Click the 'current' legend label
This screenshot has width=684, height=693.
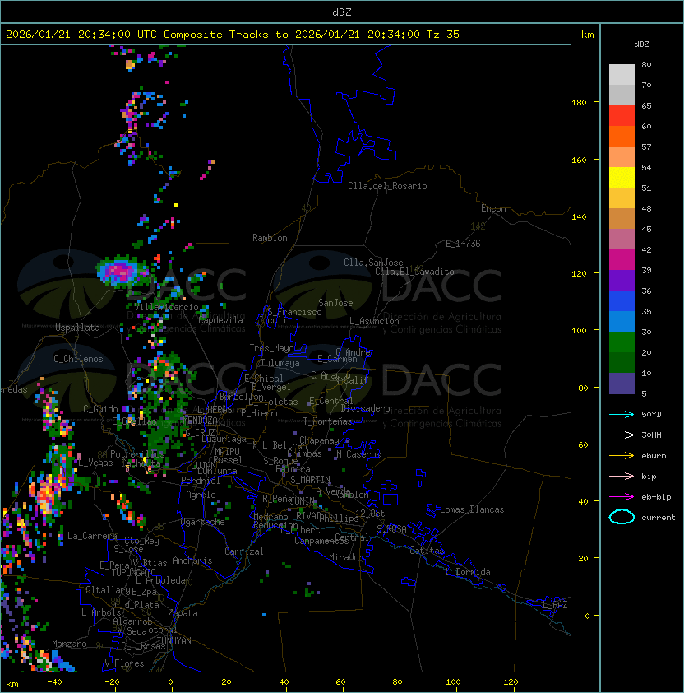click(659, 518)
